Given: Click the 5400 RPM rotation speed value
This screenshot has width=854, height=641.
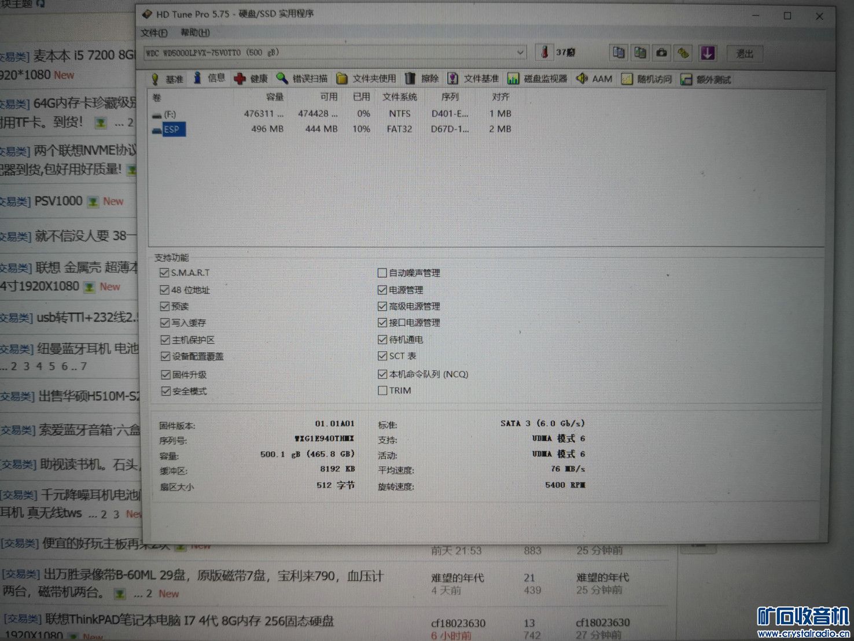Looking at the screenshot, I should pyautogui.click(x=565, y=485).
